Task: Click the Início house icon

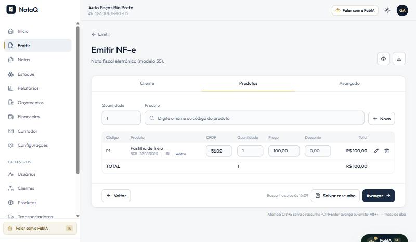Action: (10, 31)
